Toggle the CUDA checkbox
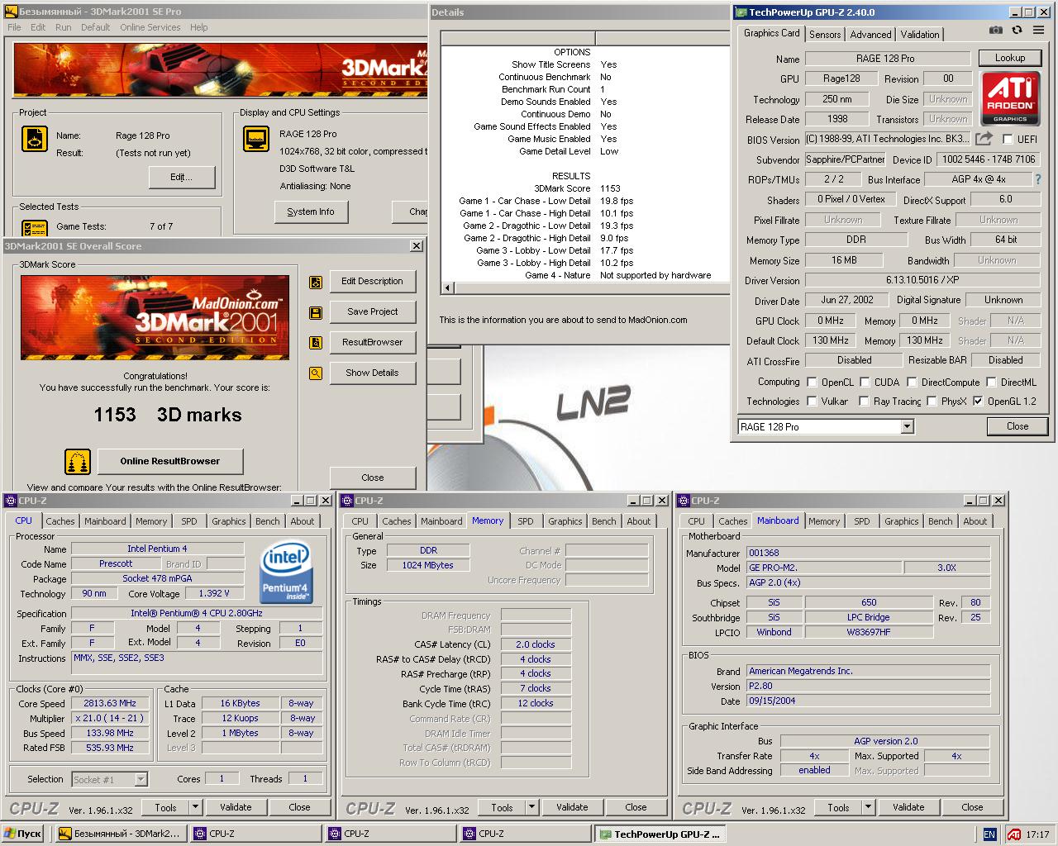Viewport: 1058px width, 846px height. (865, 383)
